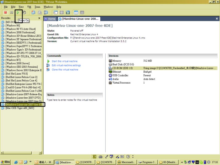Select the Ethernet device row
The width and height of the screenshot is (220, 165).
[163, 72]
